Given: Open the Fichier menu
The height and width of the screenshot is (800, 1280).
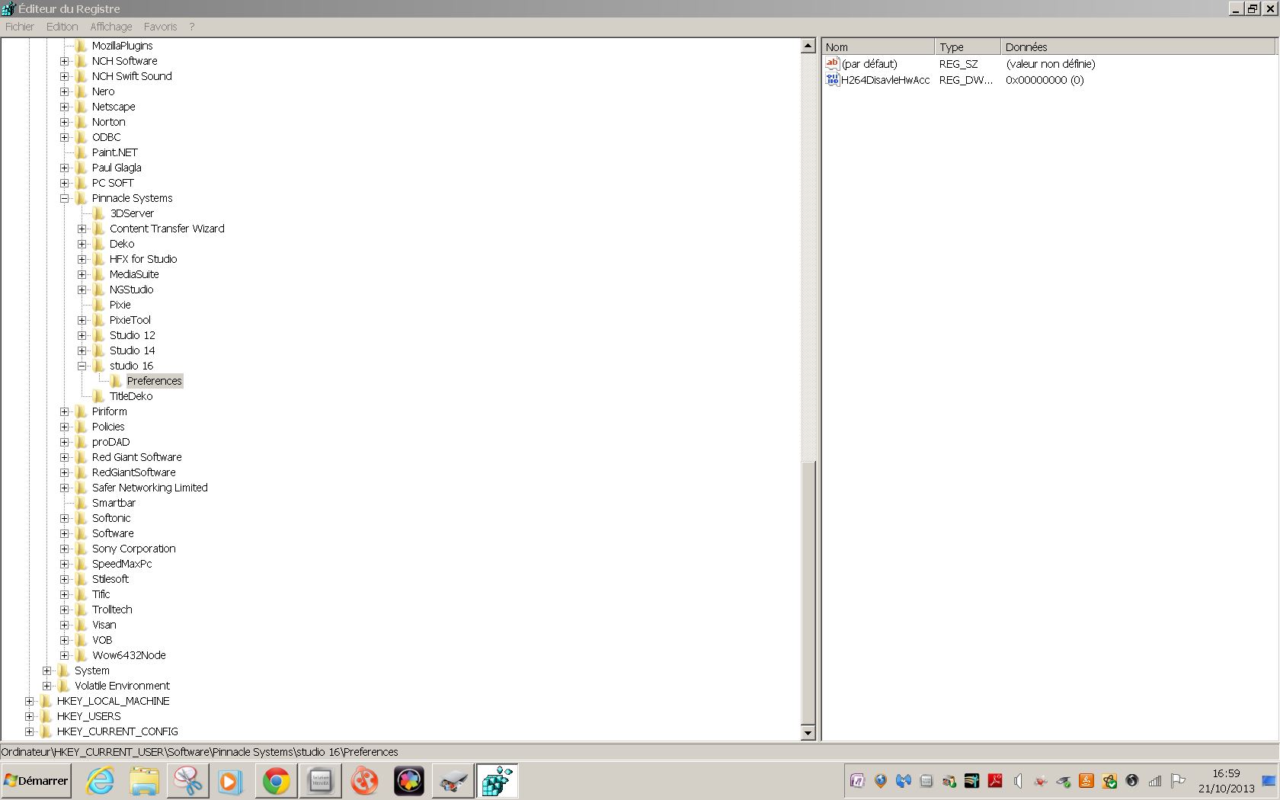Looking at the screenshot, I should click(x=20, y=27).
